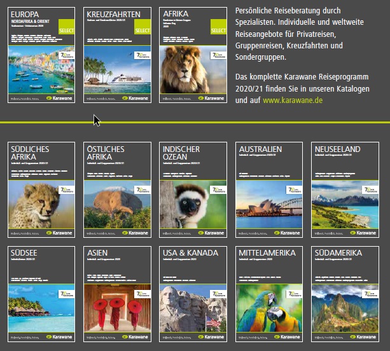Click the 70 Jahre badge on Australien cover
This screenshot has height=351, width=390.
click(x=294, y=189)
